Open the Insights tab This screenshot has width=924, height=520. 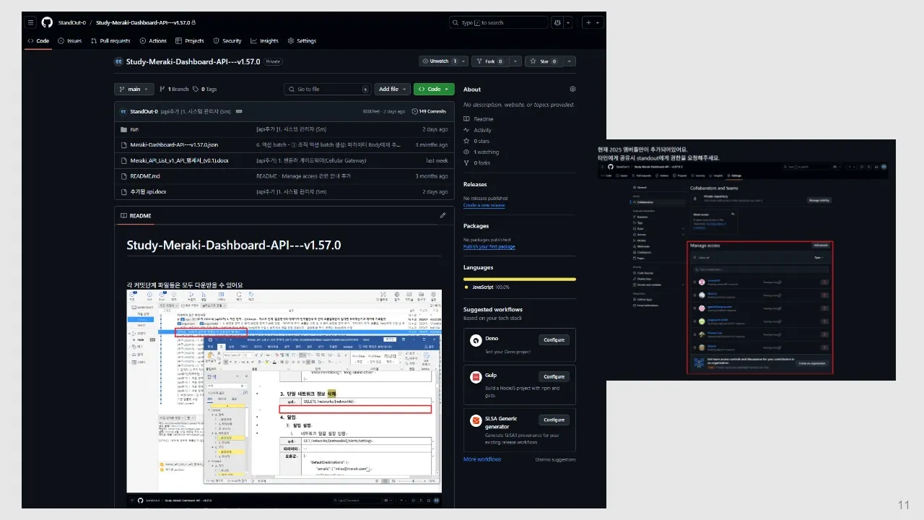264,41
